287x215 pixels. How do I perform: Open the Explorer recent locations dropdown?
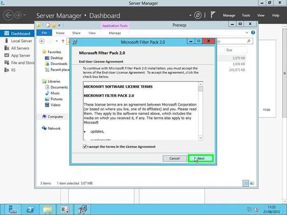(57, 41)
